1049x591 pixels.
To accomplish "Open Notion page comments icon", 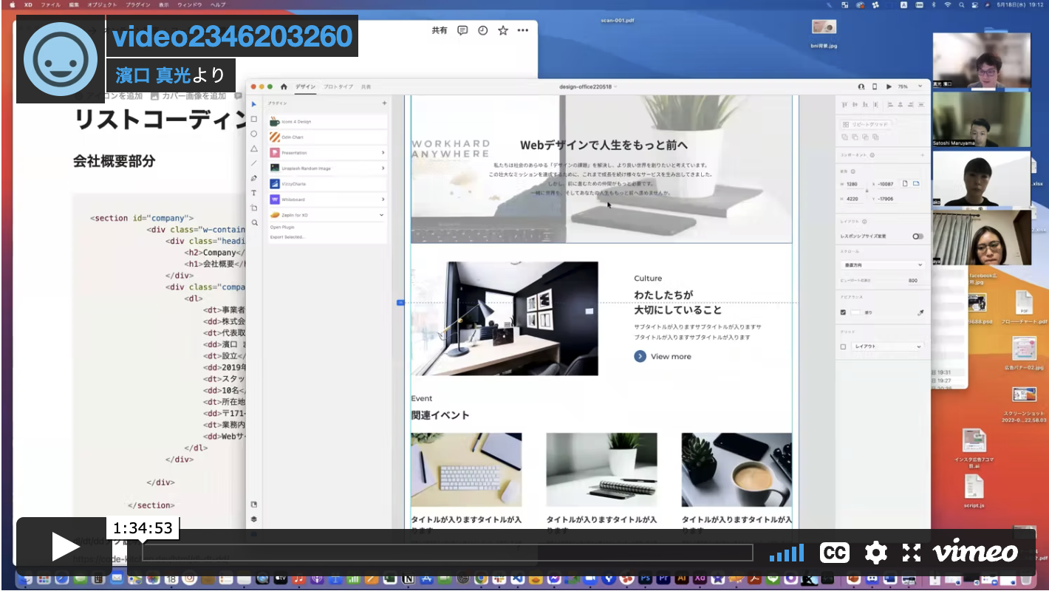I will pos(462,30).
